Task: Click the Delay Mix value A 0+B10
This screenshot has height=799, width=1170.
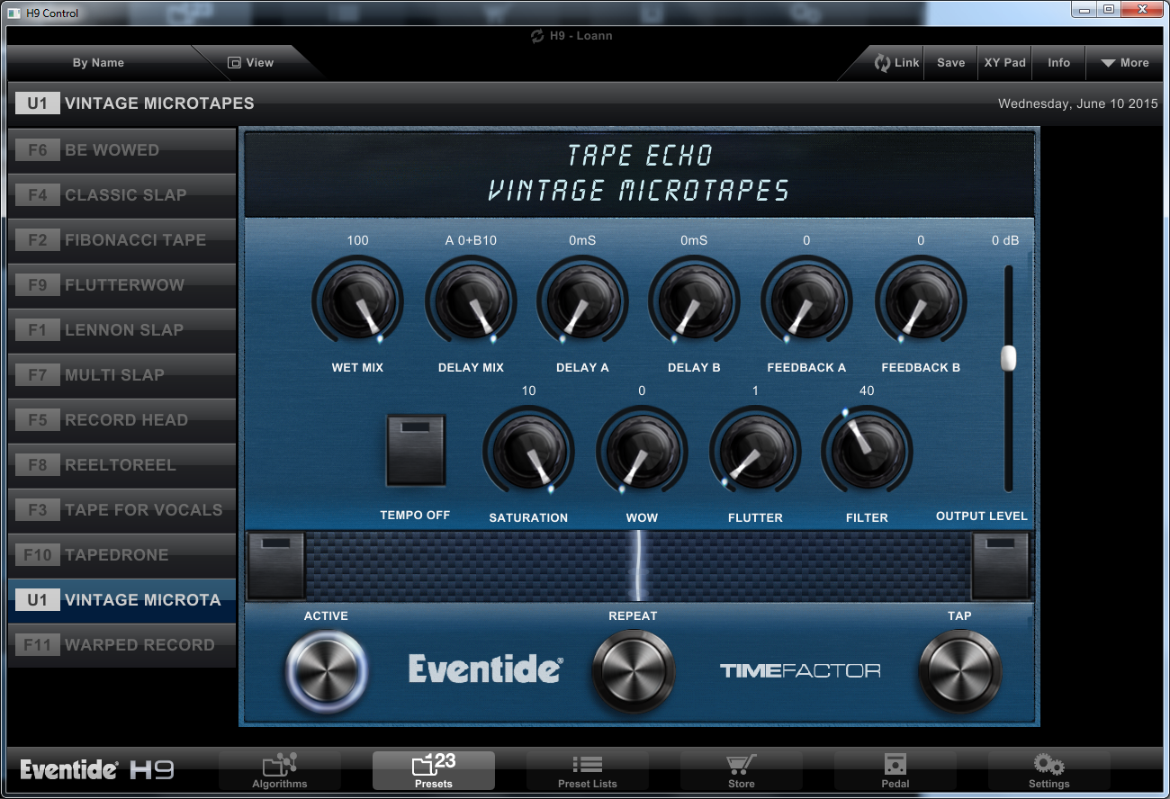Action: point(471,240)
